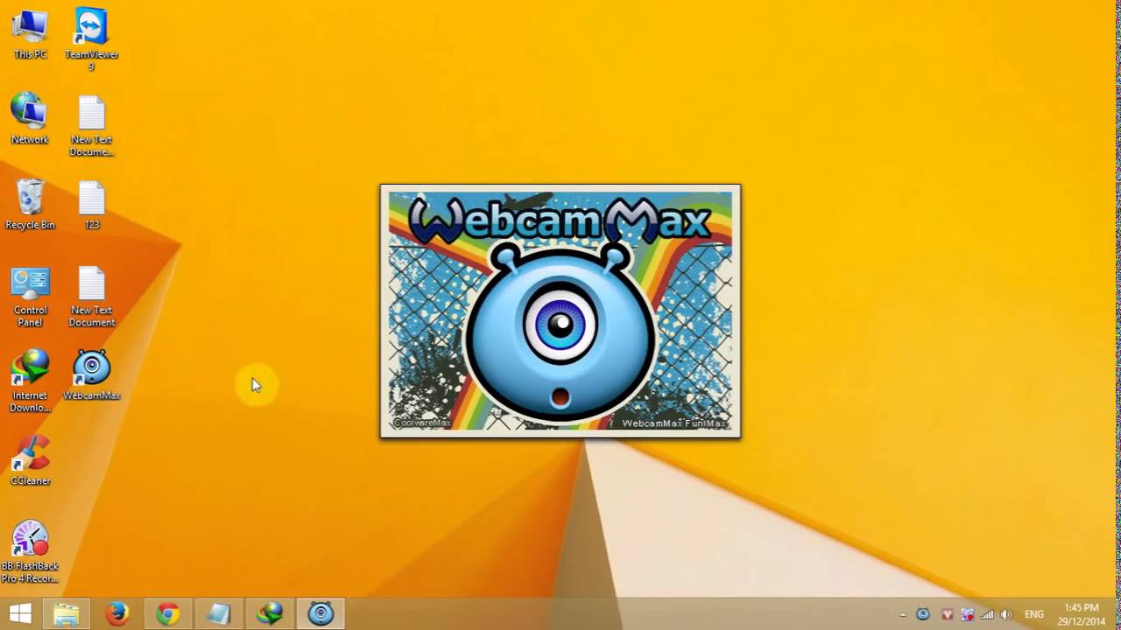Viewport: 1121px width, 630px height.
Task: Open BB FlashBack Pro 4 Recorder shortcut
Action: coord(30,551)
